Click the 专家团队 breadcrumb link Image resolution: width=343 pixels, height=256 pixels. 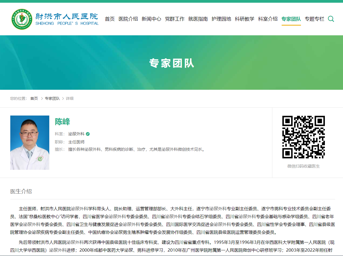pos(52,98)
